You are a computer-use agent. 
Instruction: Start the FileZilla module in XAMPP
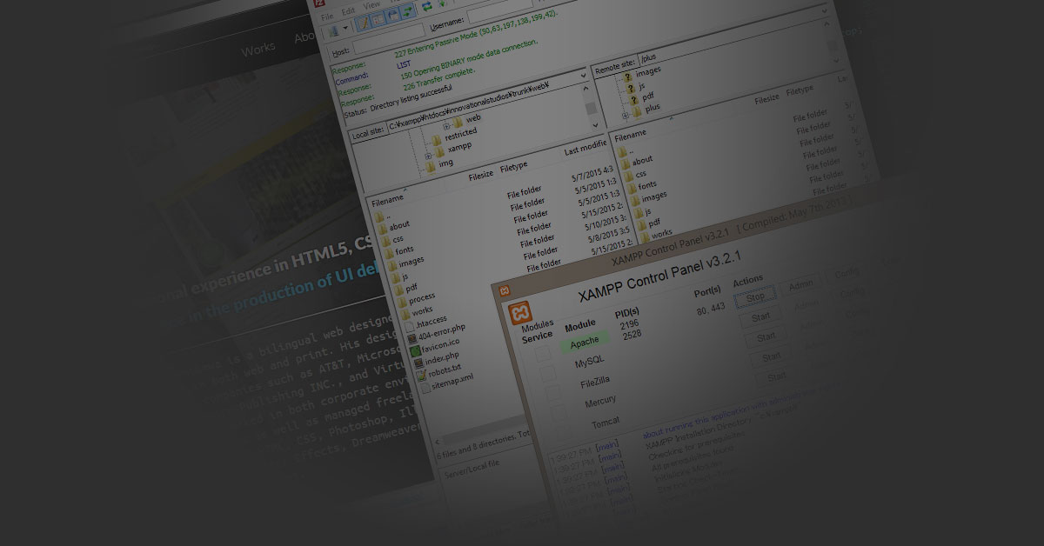point(766,337)
